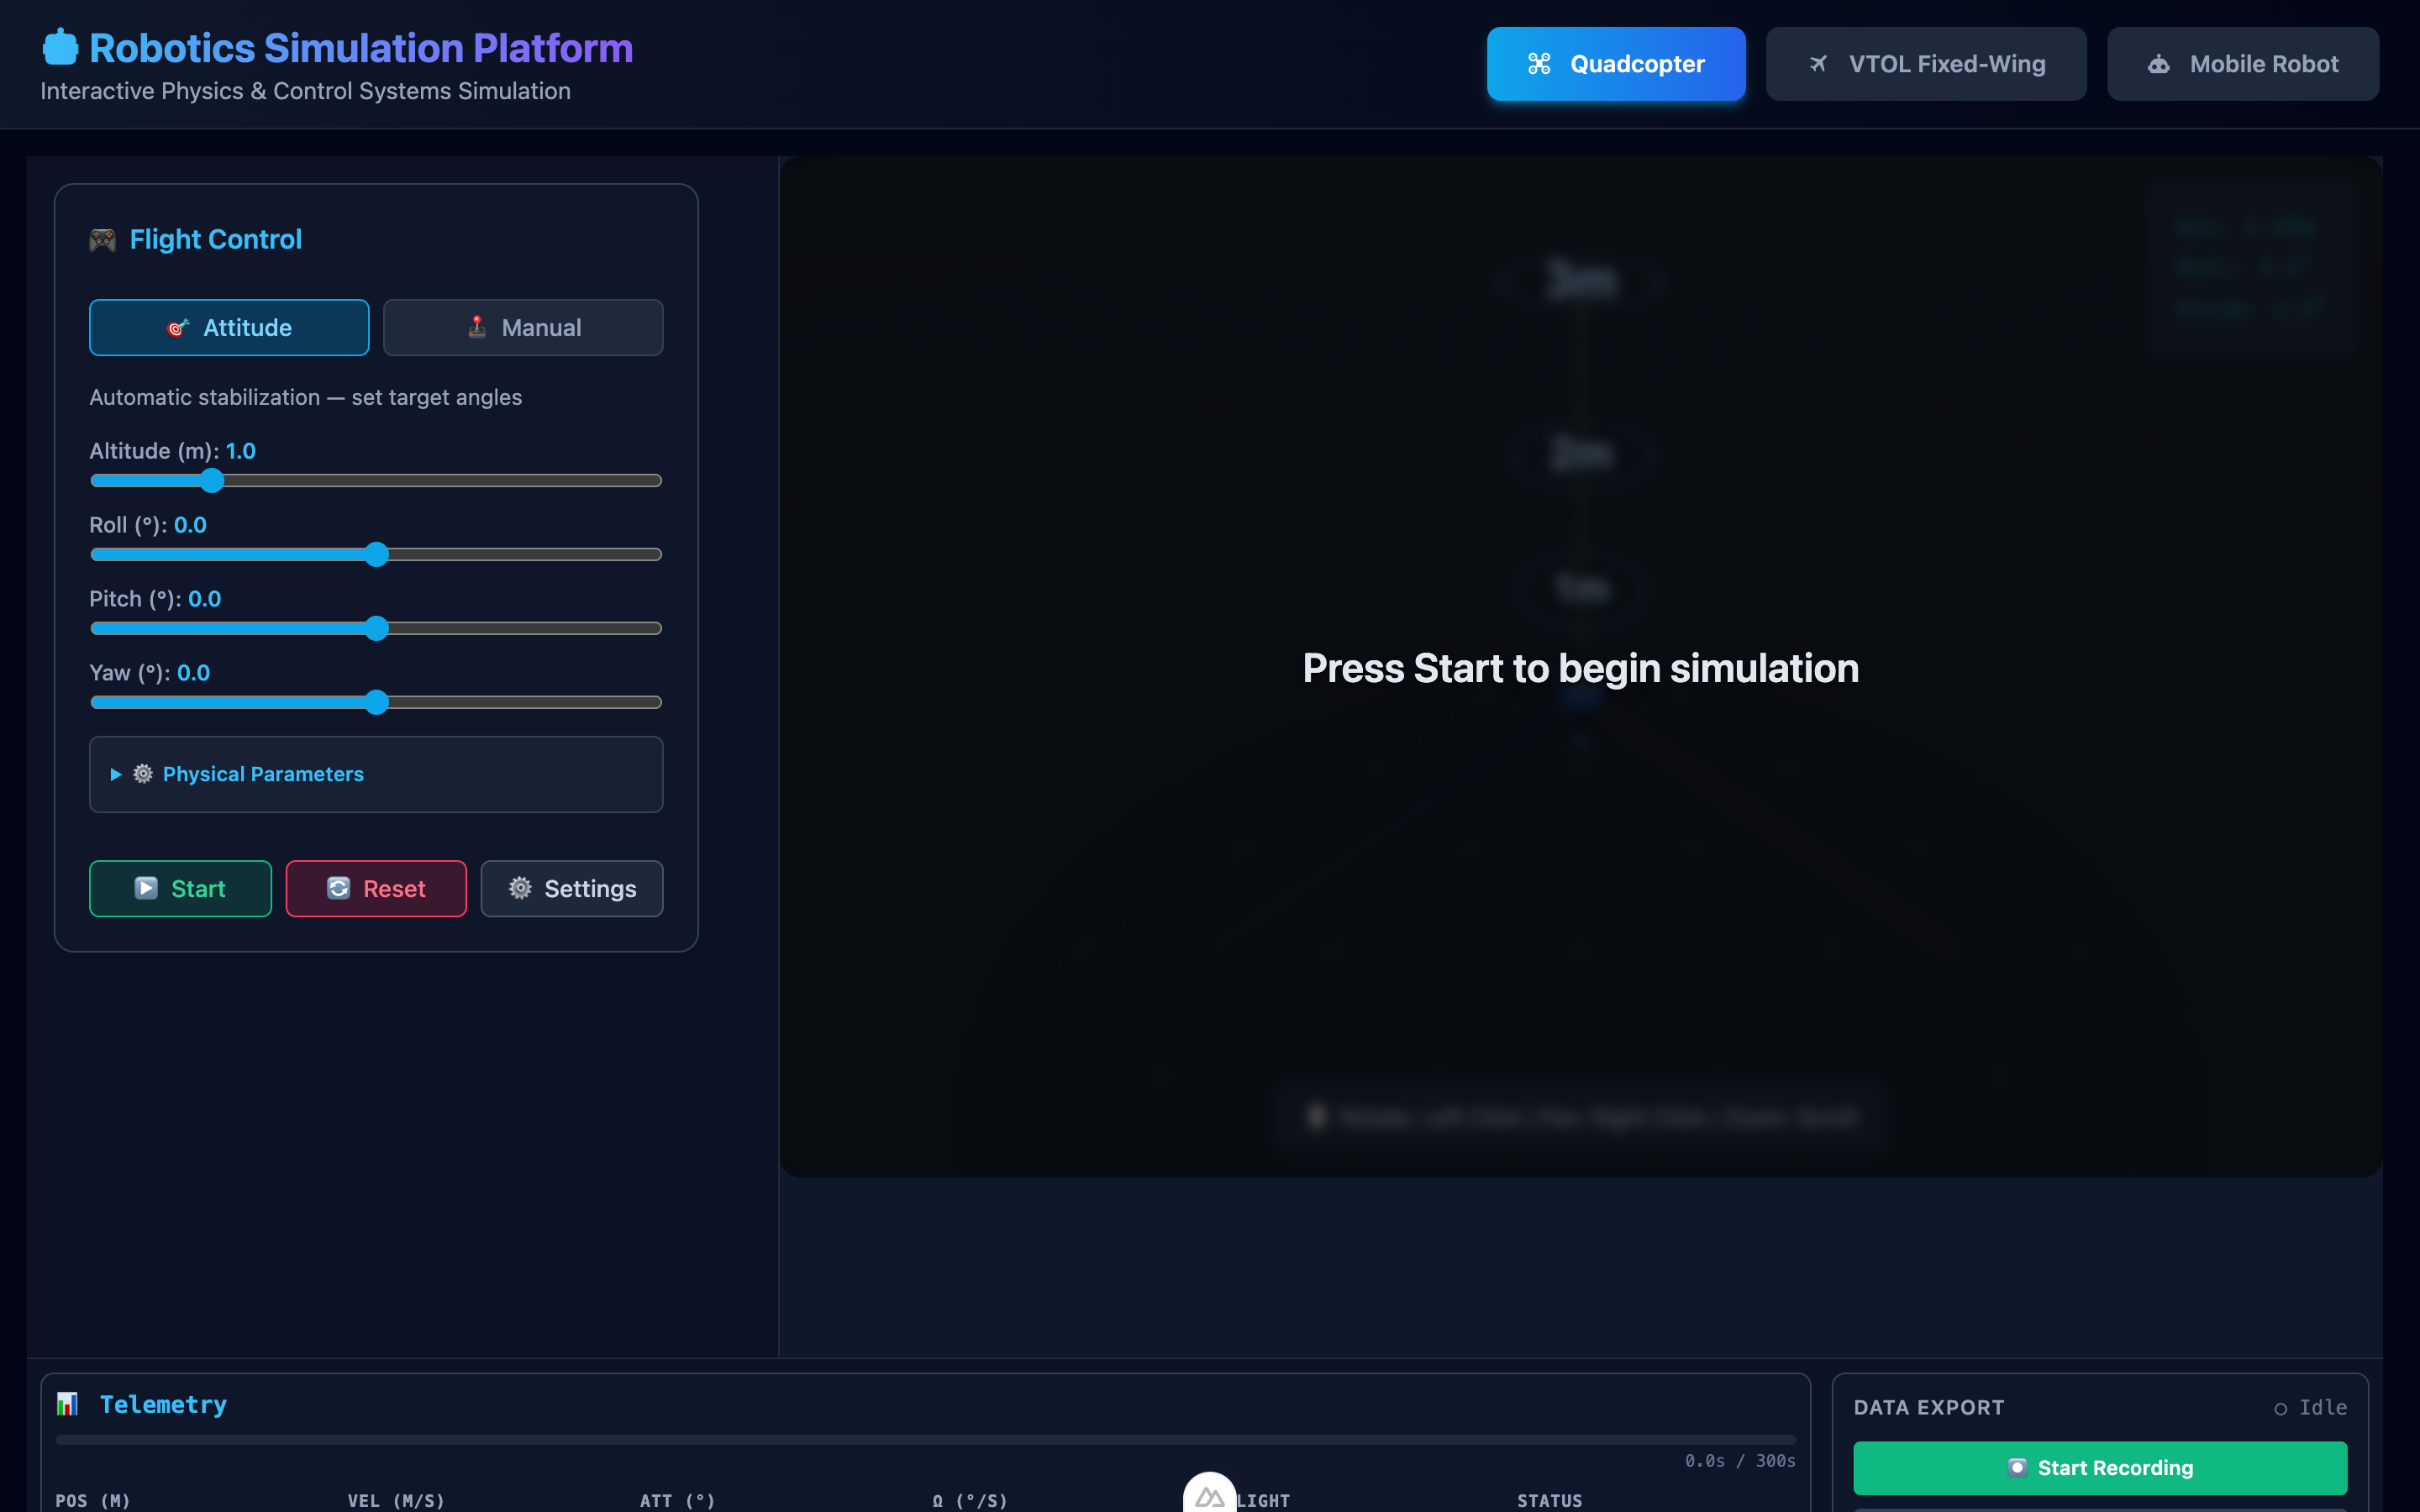Click the Roll angle slider
This screenshot has height=1512, width=2420.
tap(376, 555)
